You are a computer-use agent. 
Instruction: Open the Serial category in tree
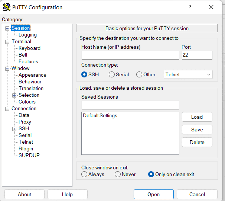pos(25,135)
